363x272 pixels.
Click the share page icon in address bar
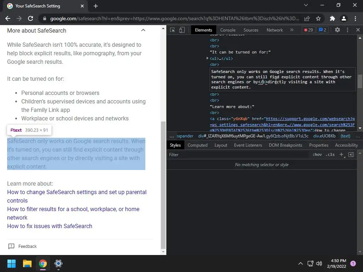click(x=307, y=18)
